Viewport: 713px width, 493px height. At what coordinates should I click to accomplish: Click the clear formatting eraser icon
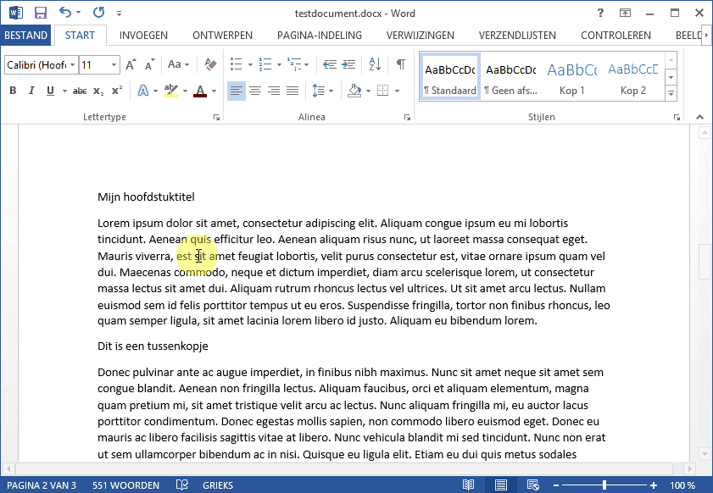211,64
